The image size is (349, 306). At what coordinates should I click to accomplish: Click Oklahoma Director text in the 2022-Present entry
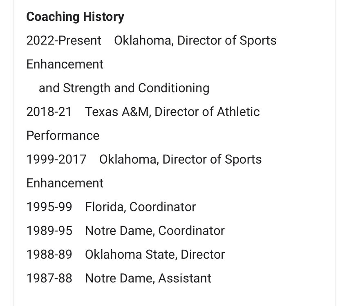click(x=195, y=41)
